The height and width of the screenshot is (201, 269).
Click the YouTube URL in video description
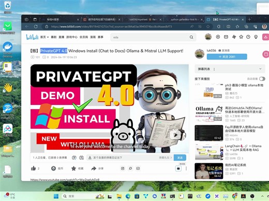(65, 180)
